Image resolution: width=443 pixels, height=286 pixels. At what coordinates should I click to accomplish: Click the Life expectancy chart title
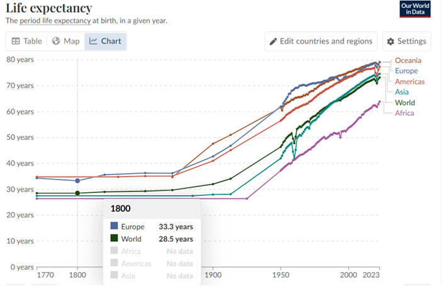point(49,8)
